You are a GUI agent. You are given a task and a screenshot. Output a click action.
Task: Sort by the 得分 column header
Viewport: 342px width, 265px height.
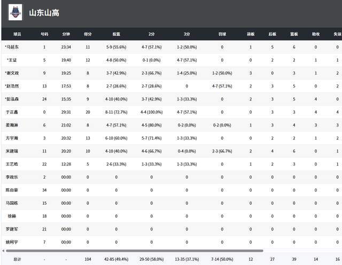(88, 34)
